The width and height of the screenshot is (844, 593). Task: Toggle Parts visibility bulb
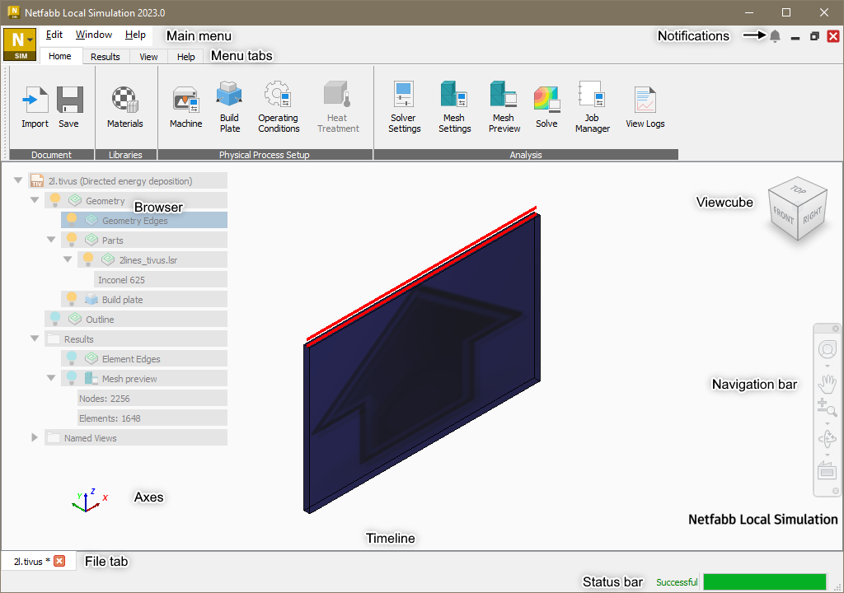tap(72, 240)
